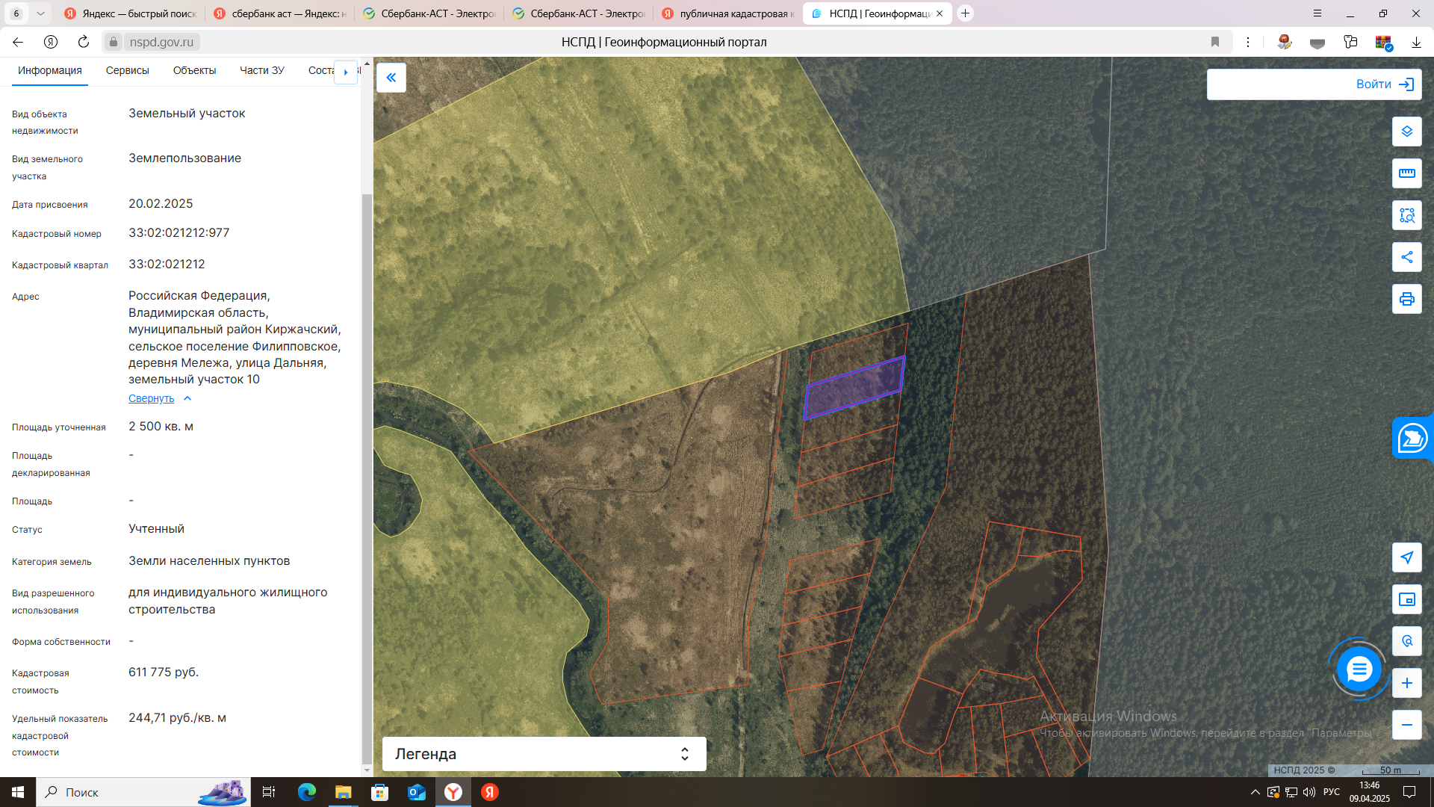Image resolution: width=1434 pixels, height=807 pixels.
Task: Activate the area search selection tool
Action: point(1406,215)
